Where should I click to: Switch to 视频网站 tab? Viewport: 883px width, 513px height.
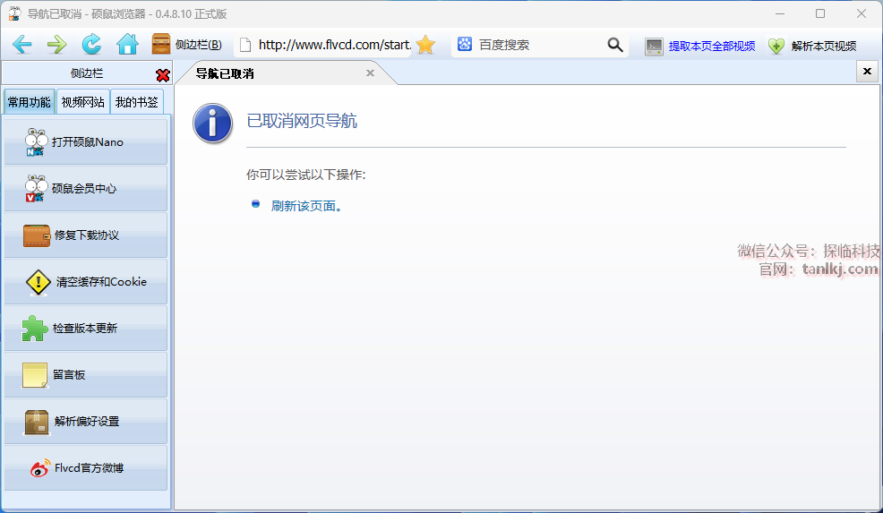tap(82, 102)
